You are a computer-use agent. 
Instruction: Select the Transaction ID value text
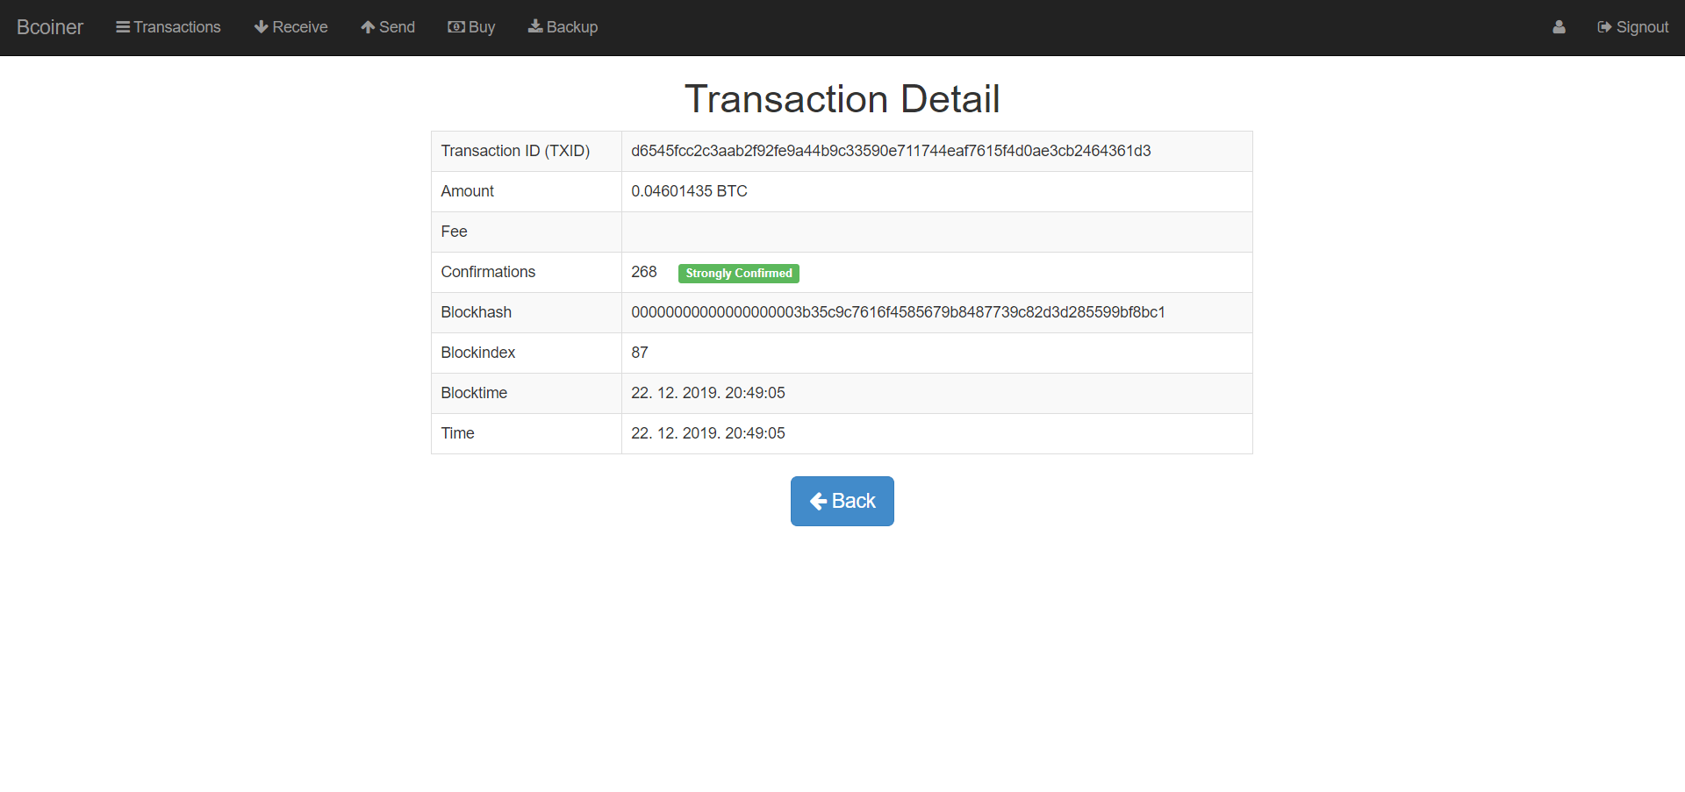point(892,151)
